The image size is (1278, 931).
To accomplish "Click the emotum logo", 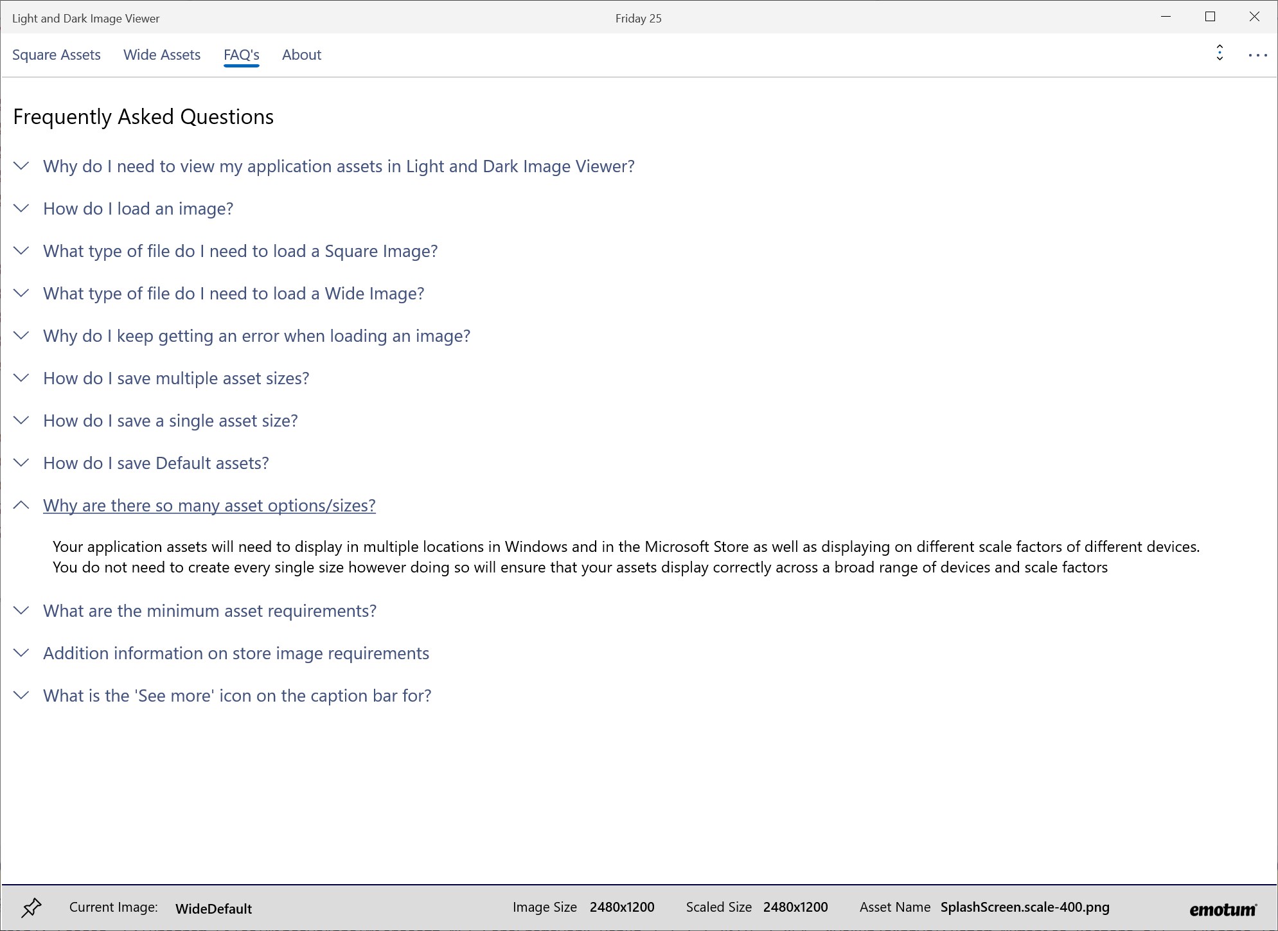I will pos(1223,909).
